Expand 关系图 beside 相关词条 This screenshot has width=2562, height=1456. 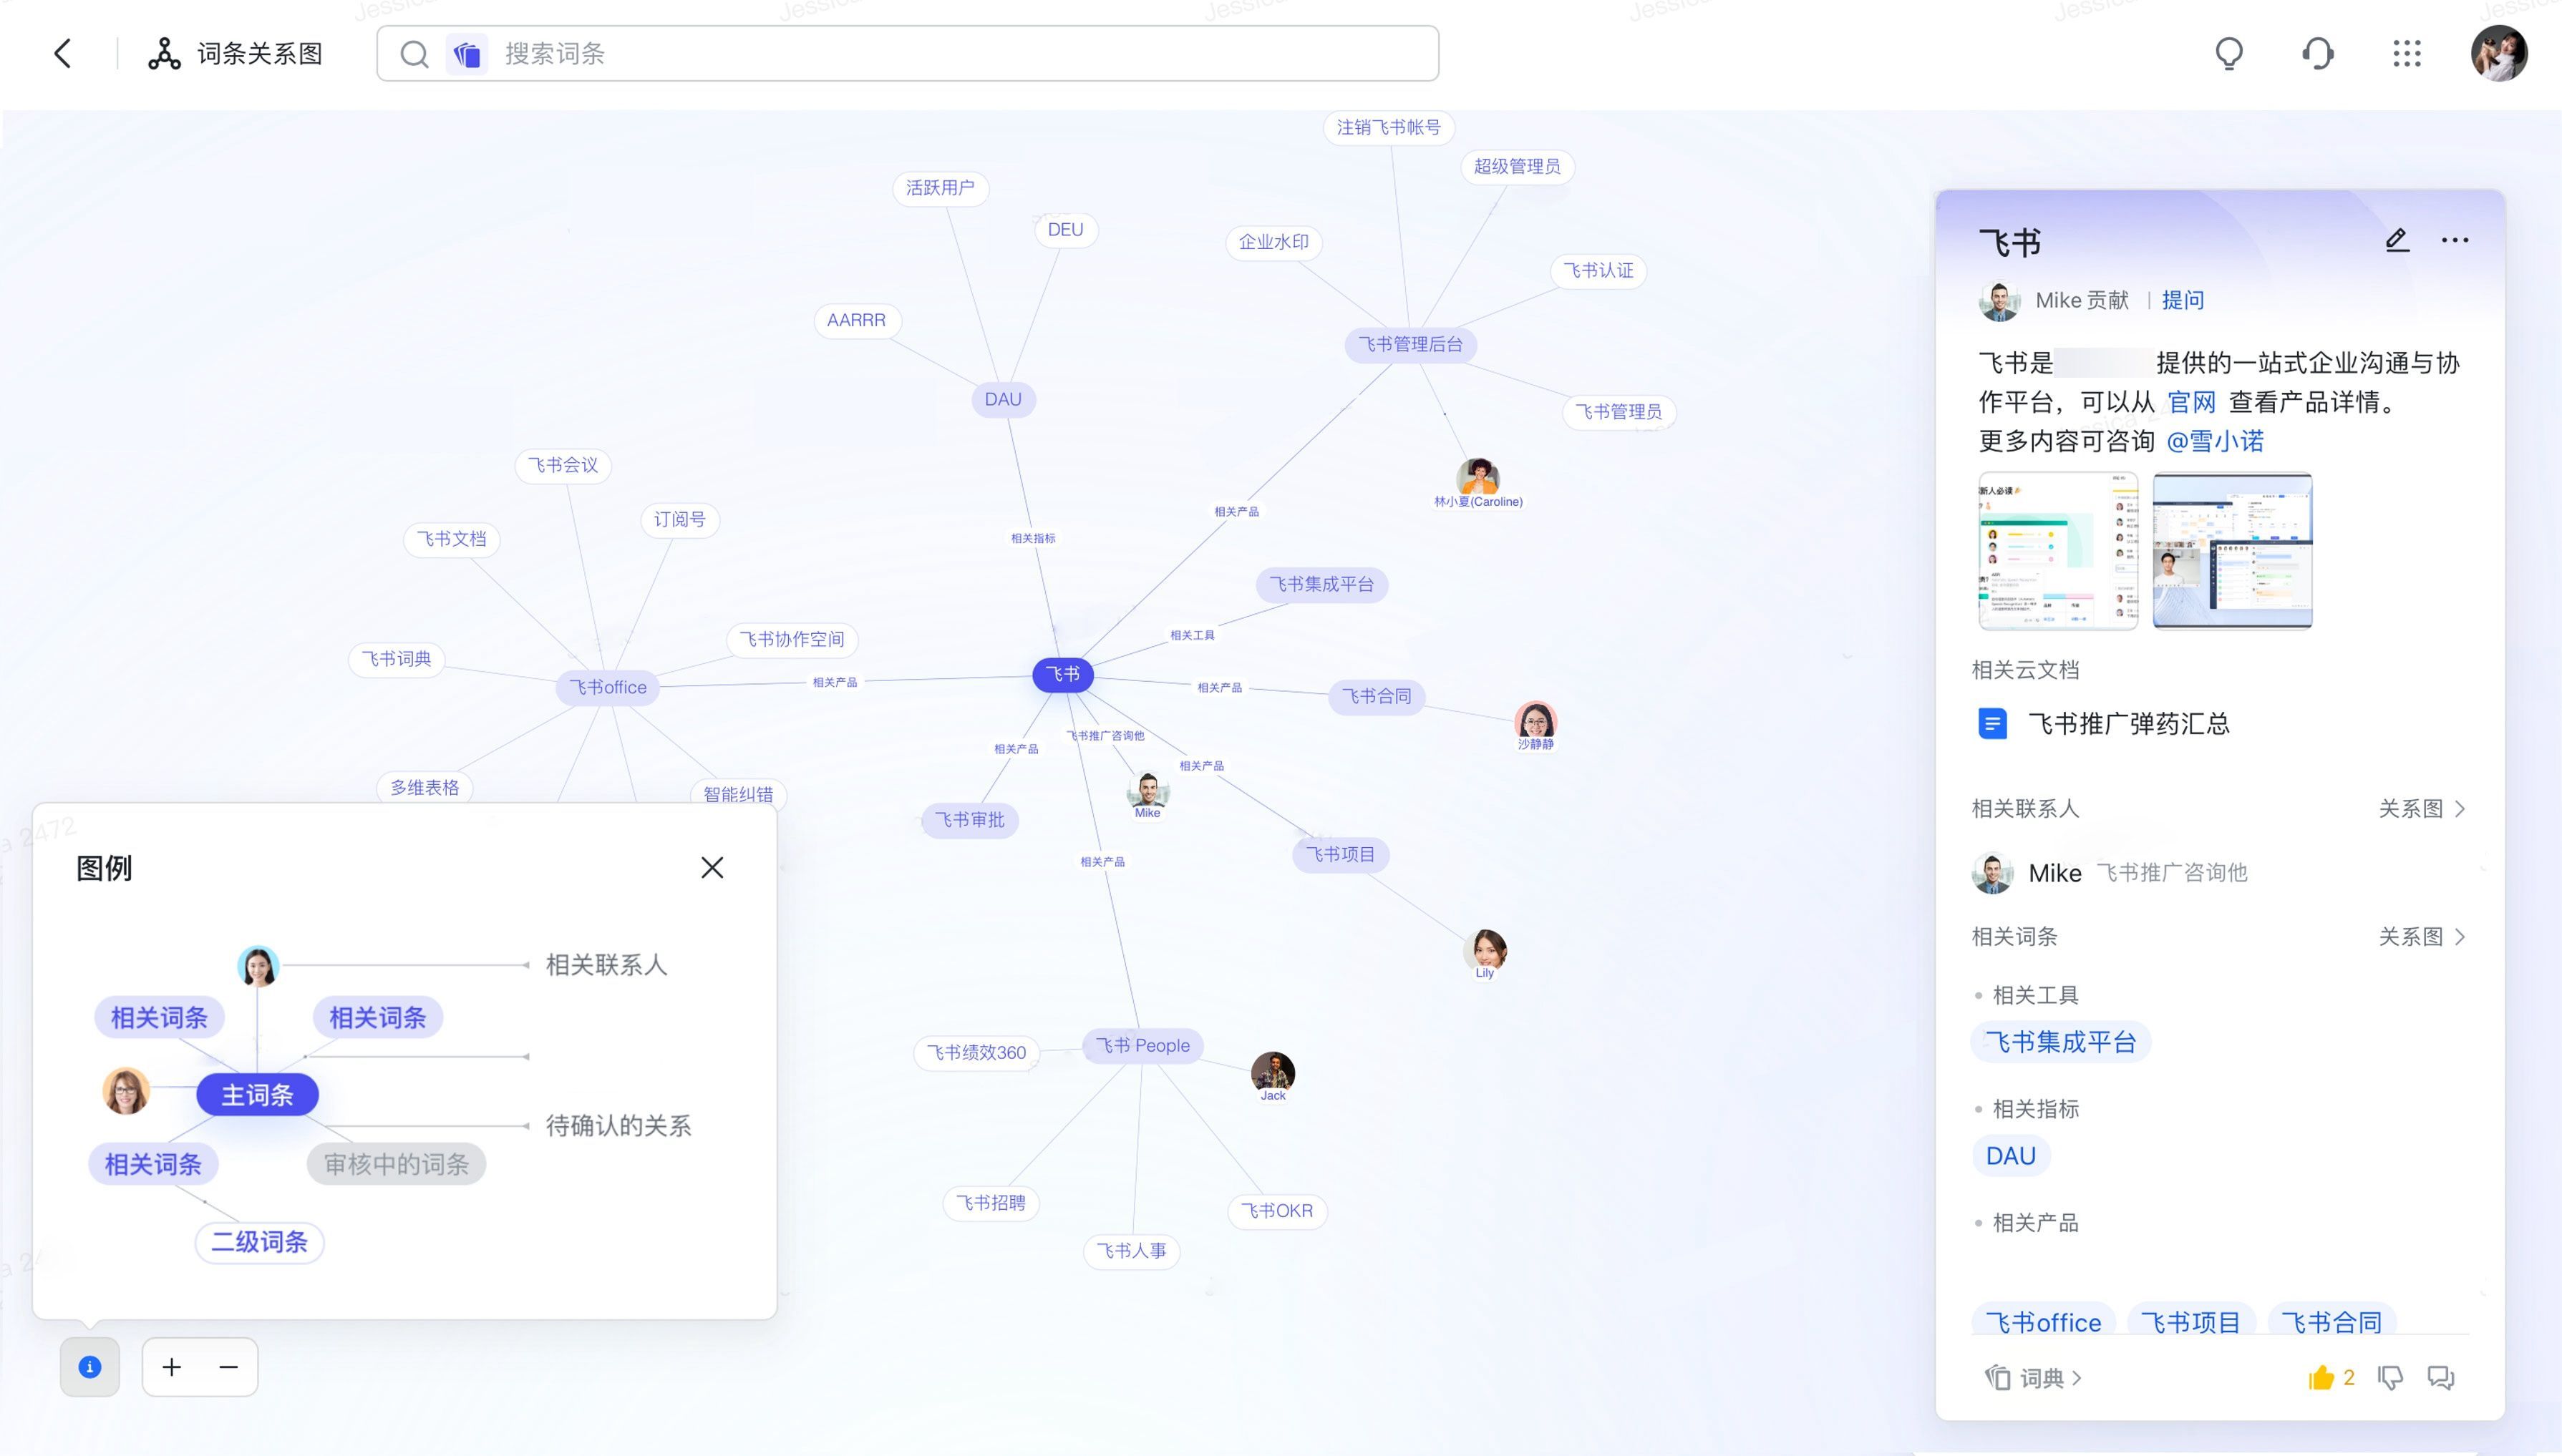point(2421,936)
